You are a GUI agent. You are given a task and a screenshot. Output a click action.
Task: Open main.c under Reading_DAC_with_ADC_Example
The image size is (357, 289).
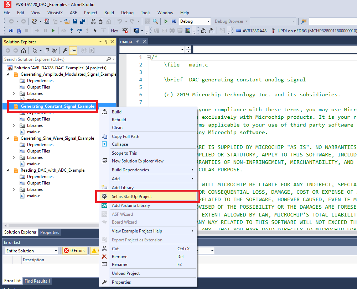[33, 196]
